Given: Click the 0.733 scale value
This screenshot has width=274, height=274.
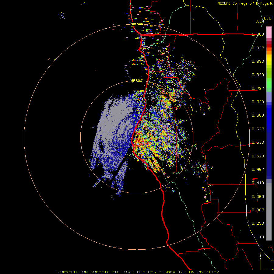Looking at the screenshot, I should [x=258, y=102].
